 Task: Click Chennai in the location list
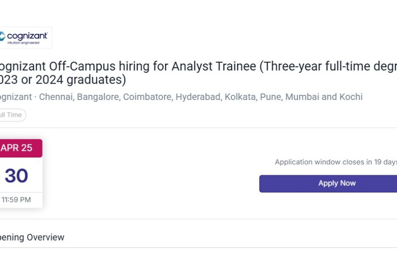57,97
